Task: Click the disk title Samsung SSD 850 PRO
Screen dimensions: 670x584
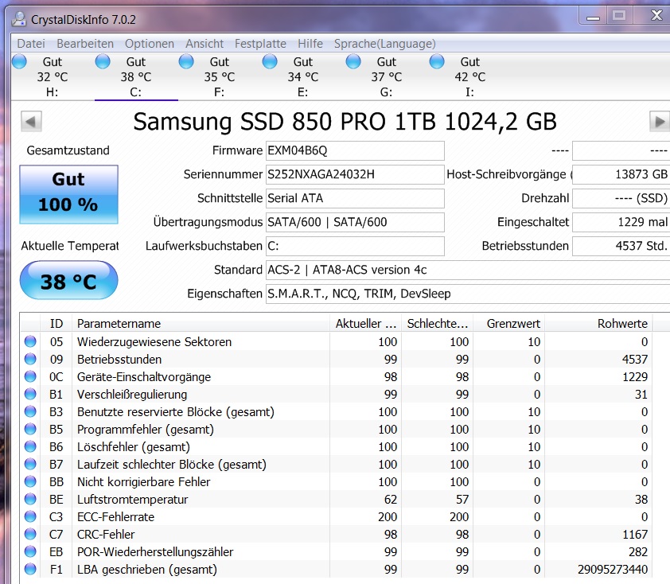Action: (x=345, y=122)
